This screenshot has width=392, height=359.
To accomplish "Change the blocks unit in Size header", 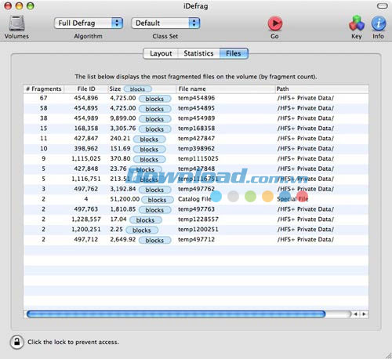I will (x=137, y=89).
